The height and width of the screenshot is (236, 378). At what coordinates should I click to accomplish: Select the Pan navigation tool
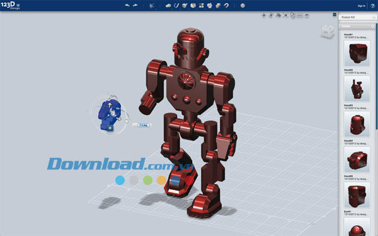(264, 16)
